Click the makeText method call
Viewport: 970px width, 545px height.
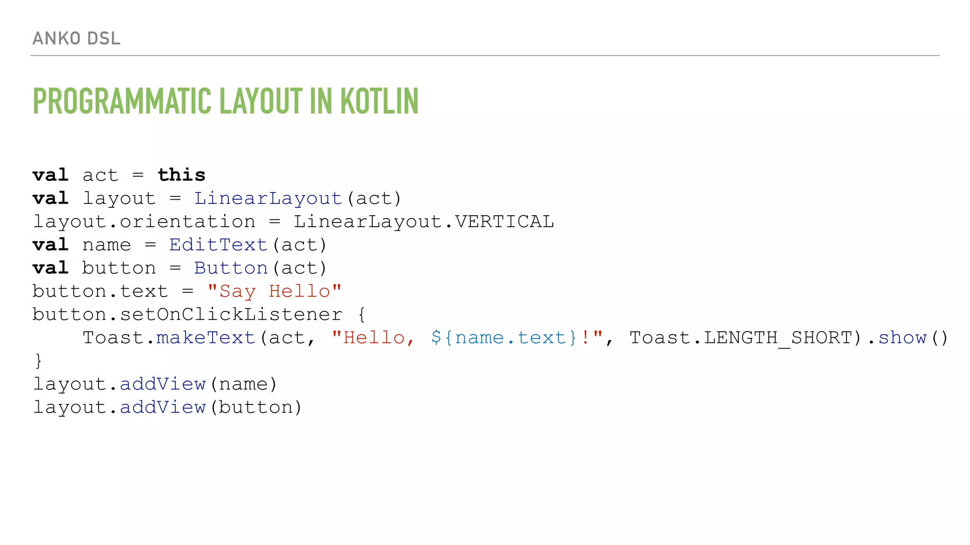pos(206,337)
